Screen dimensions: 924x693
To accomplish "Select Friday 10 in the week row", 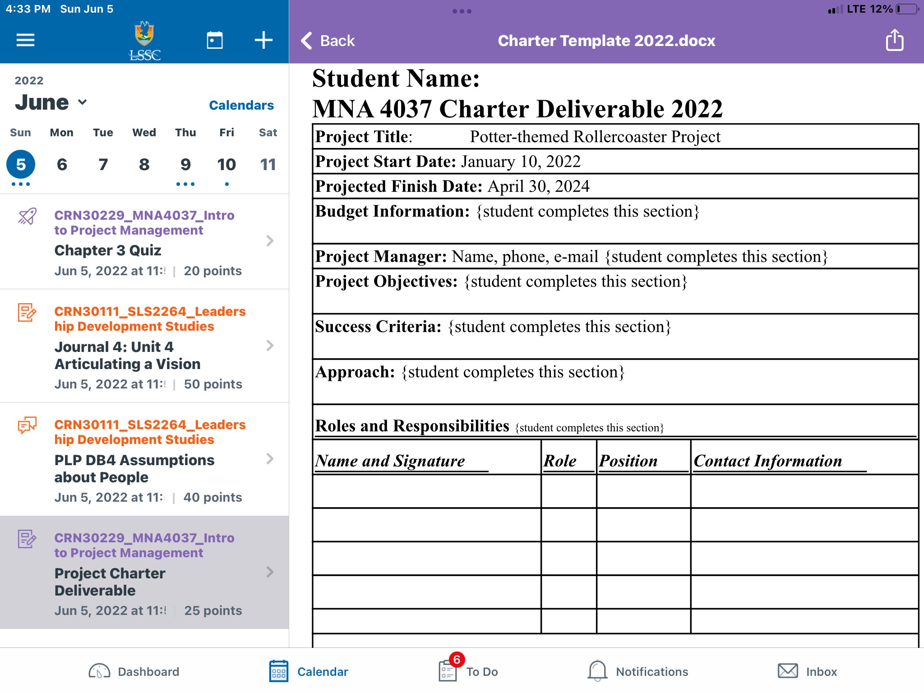I will tap(226, 165).
